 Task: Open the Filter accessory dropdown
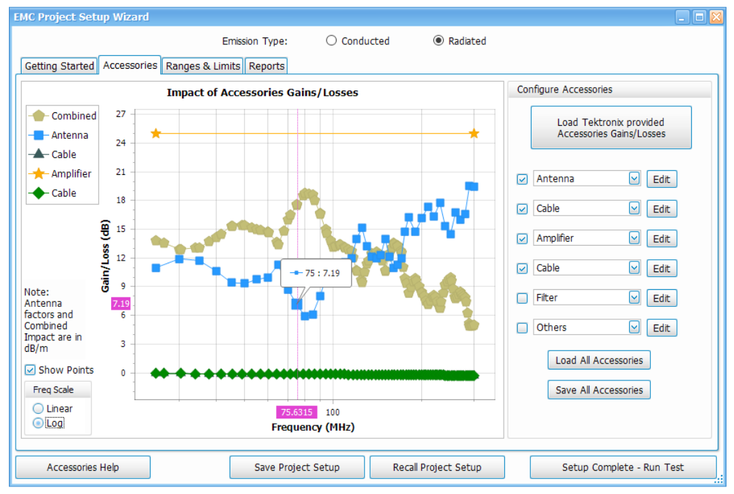pos(634,297)
